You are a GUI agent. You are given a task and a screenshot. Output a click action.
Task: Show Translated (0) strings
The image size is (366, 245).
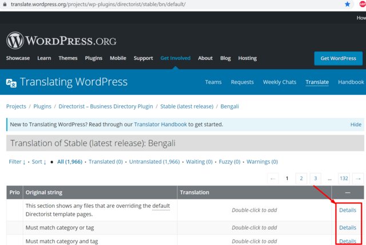coord(106,162)
